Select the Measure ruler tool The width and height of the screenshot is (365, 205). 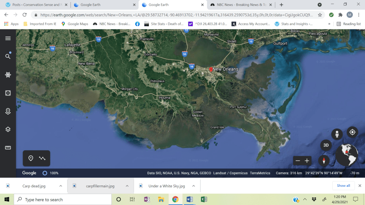[8, 148]
